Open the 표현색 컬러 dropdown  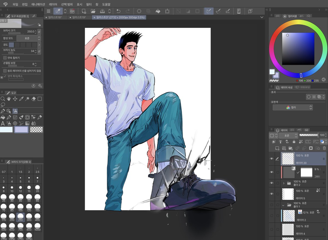point(293,107)
